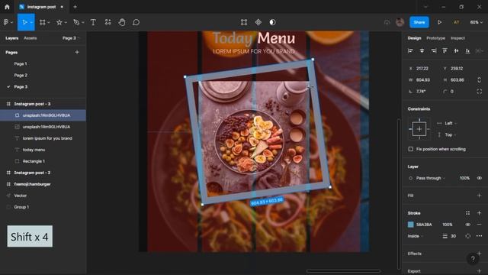
Task: Open Move tool options dropdown arrow
Action: 31,22
